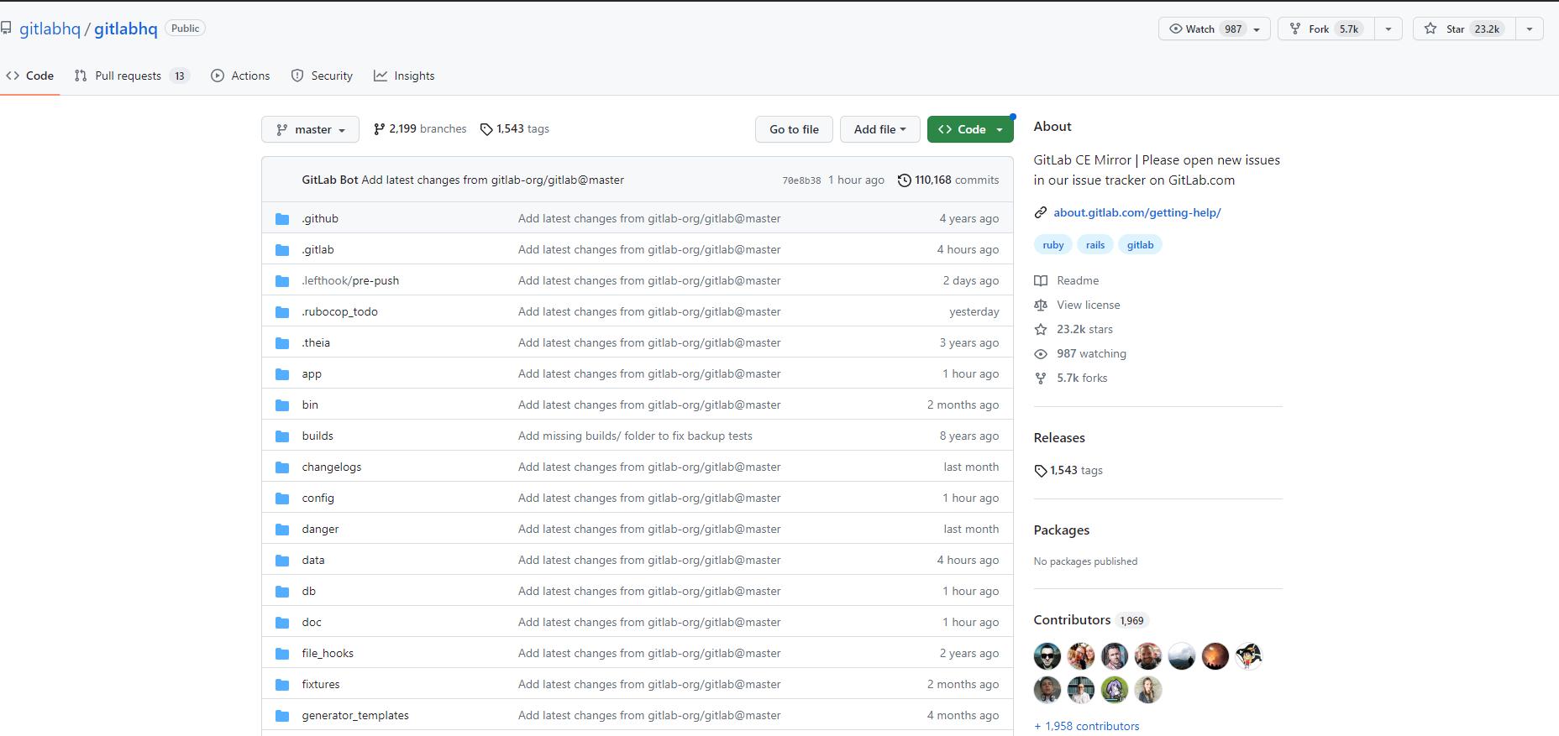Expand the dropdown arrow next to Fork

click(x=1388, y=29)
